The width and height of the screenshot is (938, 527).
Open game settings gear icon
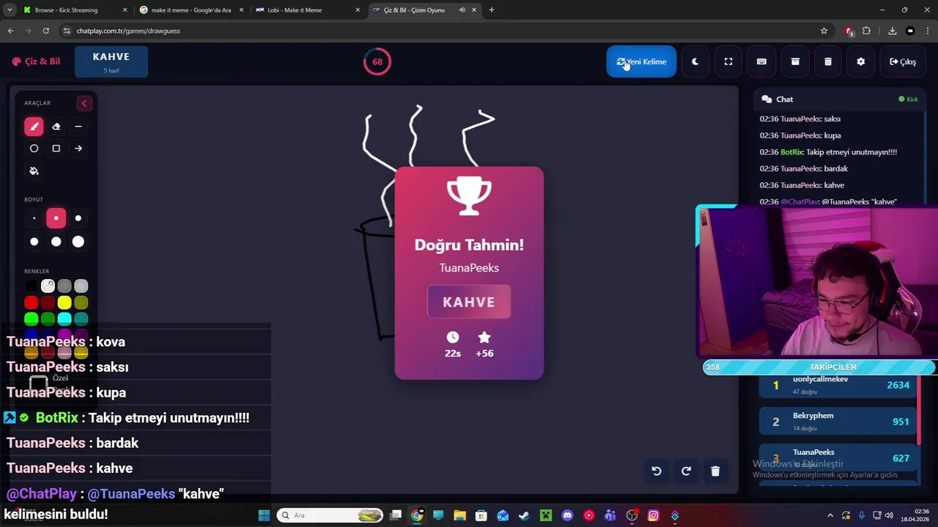pyautogui.click(x=861, y=61)
